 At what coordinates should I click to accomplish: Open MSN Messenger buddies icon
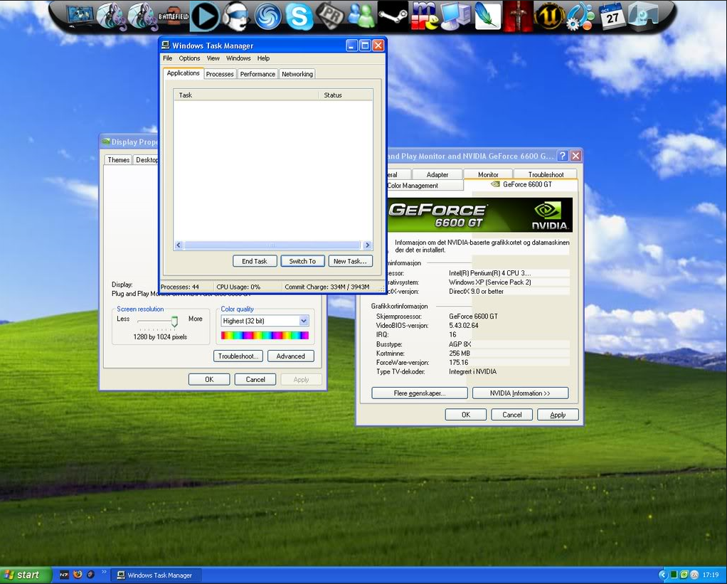click(x=361, y=16)
